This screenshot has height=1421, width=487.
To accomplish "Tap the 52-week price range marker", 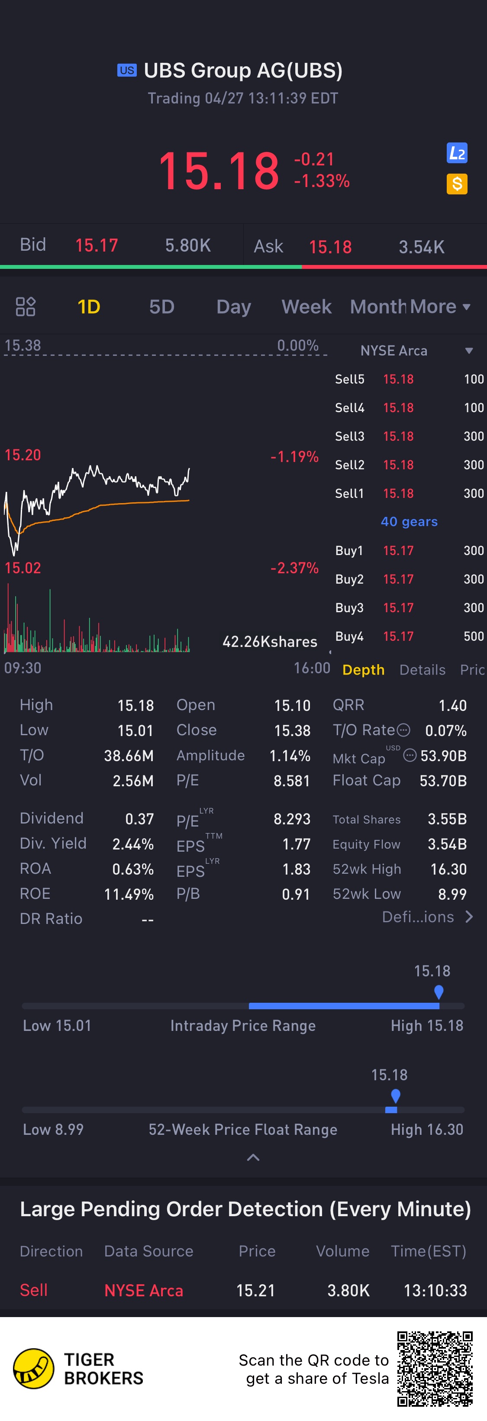I will [x=395, y=1095].
